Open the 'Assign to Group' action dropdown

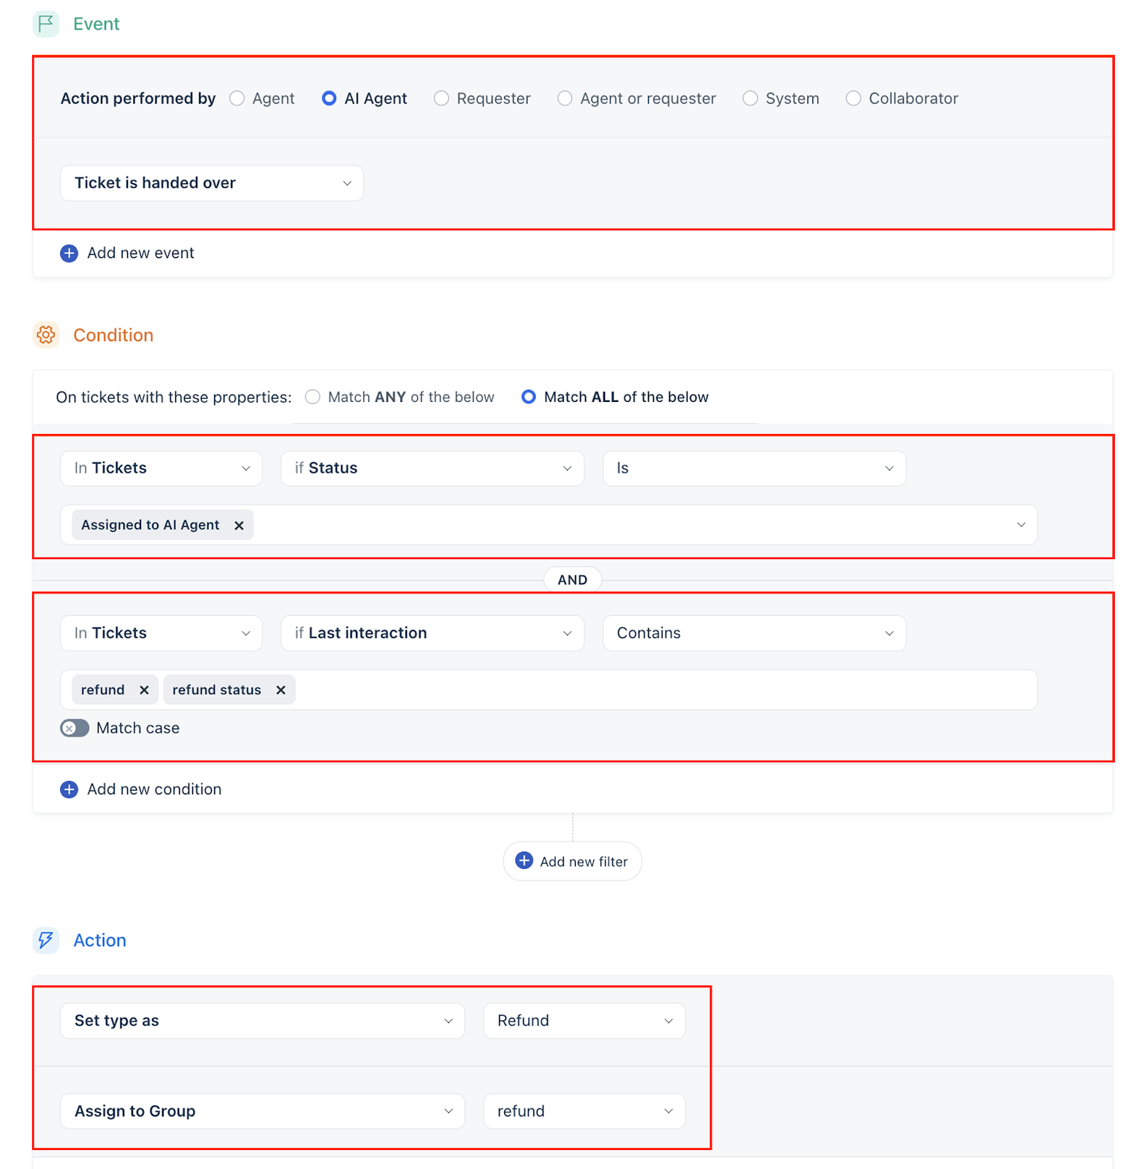click(x=262, y=1111)
